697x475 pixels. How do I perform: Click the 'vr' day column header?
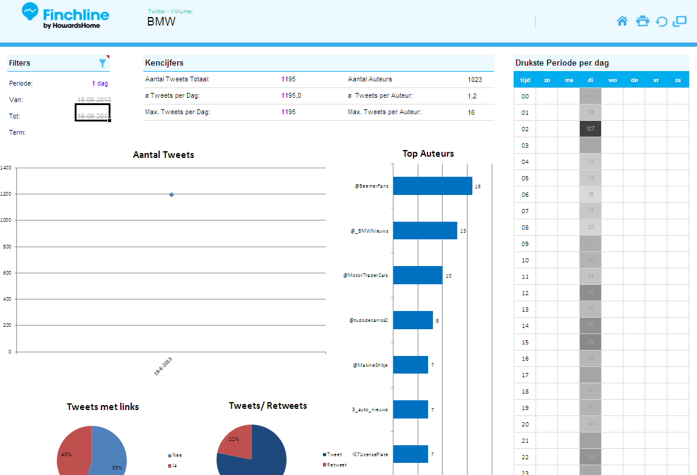(x=656, y=80)
